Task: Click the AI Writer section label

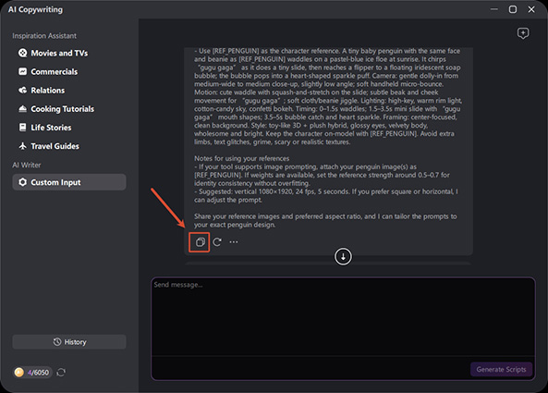Action: point(27,165)
